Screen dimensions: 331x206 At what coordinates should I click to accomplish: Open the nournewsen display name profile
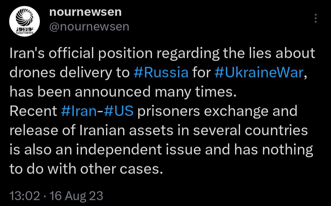tap(86, 12)
